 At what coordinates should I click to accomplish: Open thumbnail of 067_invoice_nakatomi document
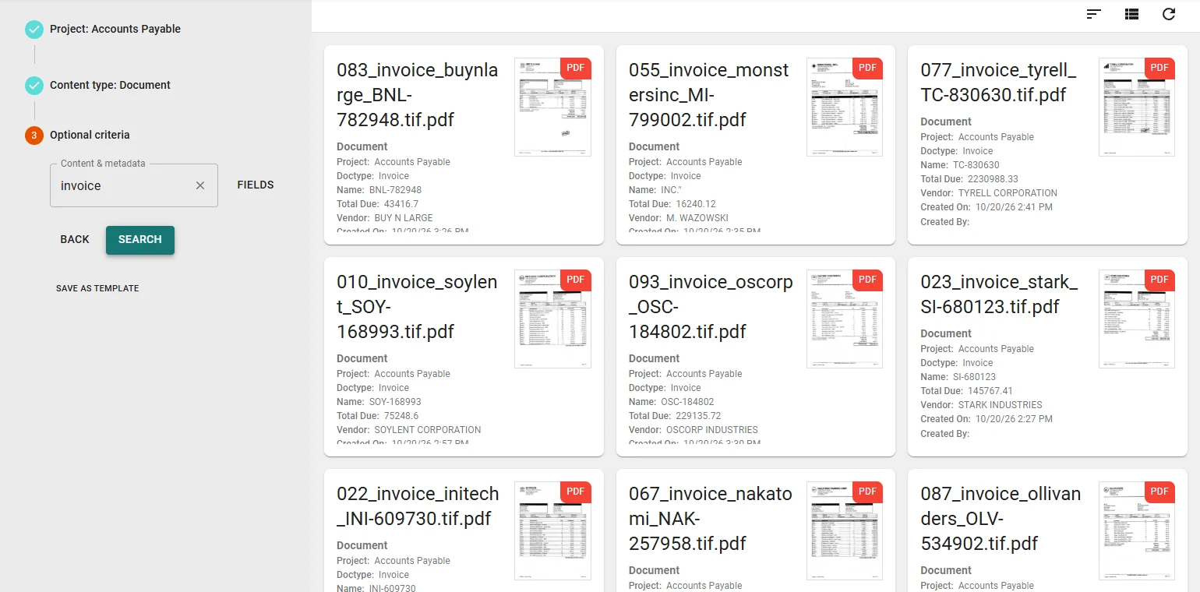(845, 530)
